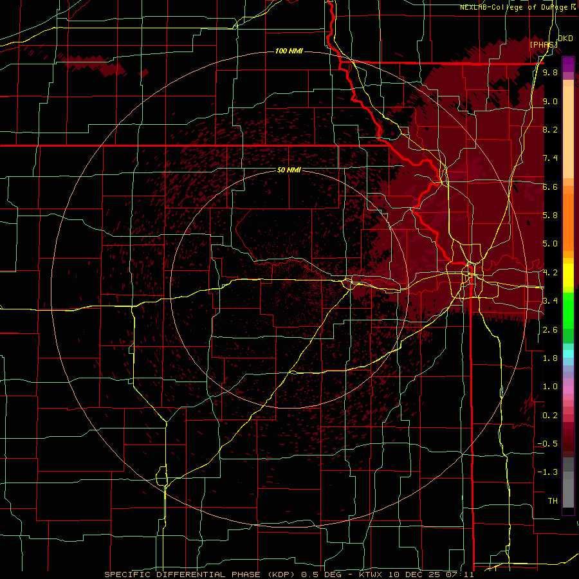This screenshot has height=579, width=579.
Task: Click the 8.2 legend value
Action: tap(550, 129)
